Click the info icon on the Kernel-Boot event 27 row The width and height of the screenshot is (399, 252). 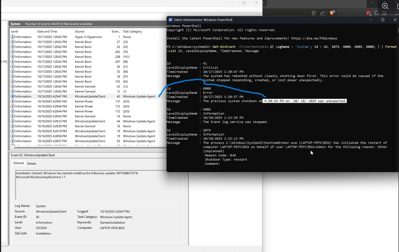(x=12, y=41)
